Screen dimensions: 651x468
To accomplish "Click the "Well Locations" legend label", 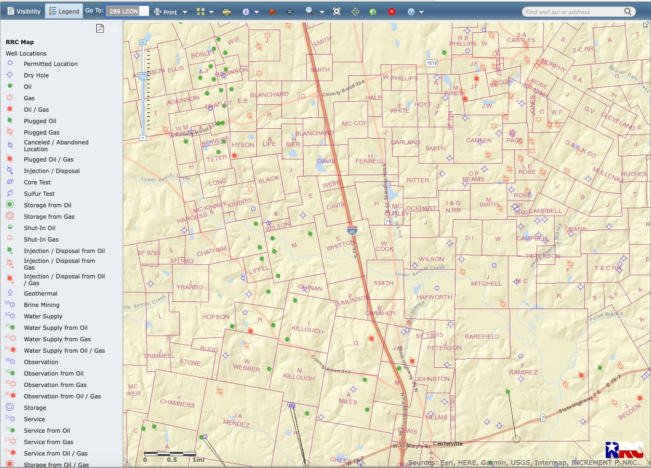I will [x=26, y=54].
